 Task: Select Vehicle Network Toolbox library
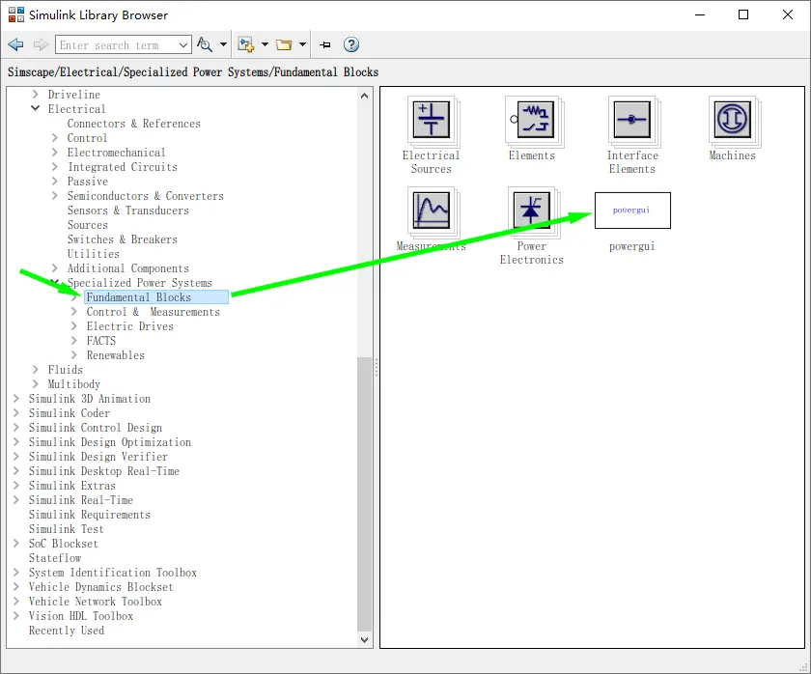point(96,602)
